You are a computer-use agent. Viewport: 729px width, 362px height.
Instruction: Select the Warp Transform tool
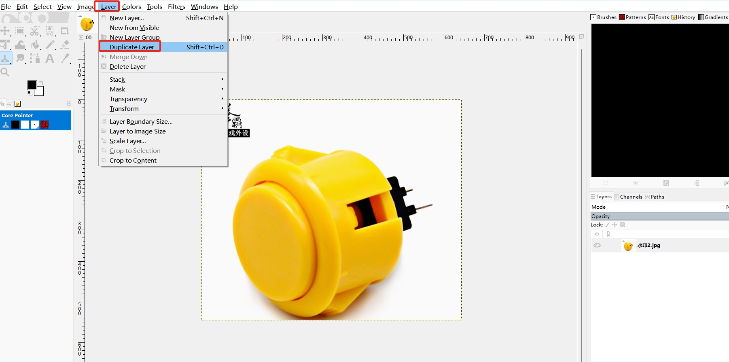point(20,44)
